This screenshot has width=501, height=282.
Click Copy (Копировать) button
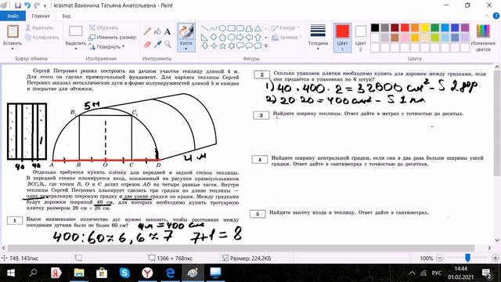tap(41, 38)
